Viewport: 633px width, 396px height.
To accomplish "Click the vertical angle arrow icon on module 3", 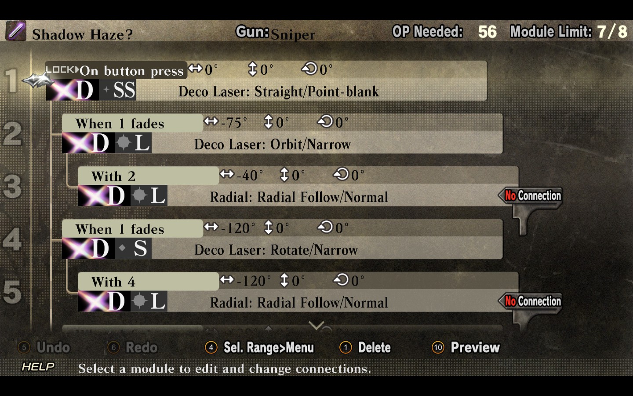I will pos(284,175).
